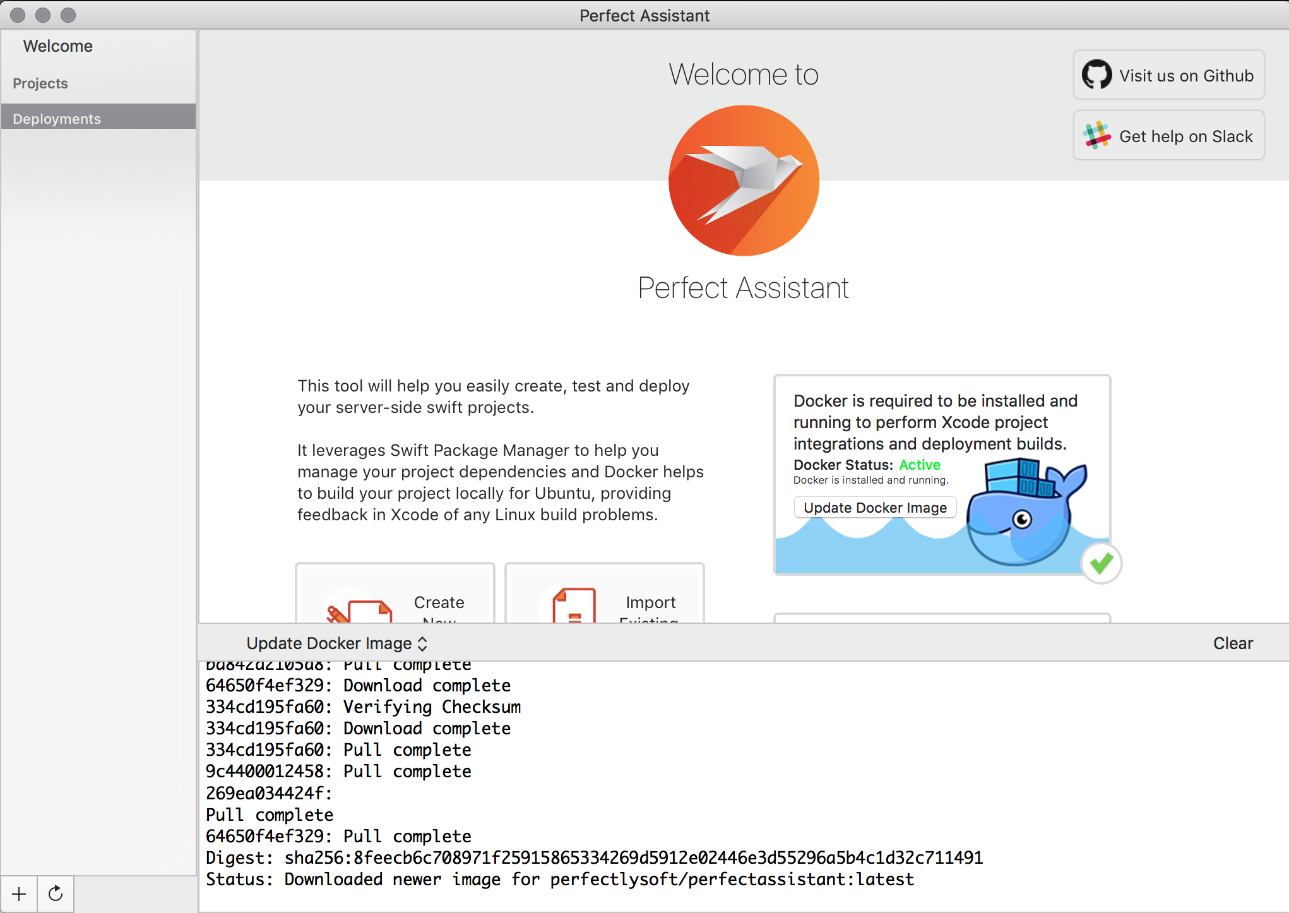This screenshot has width=1289, height=913.
Task: Open Get help on Slack button
Action: [1168, 136]
